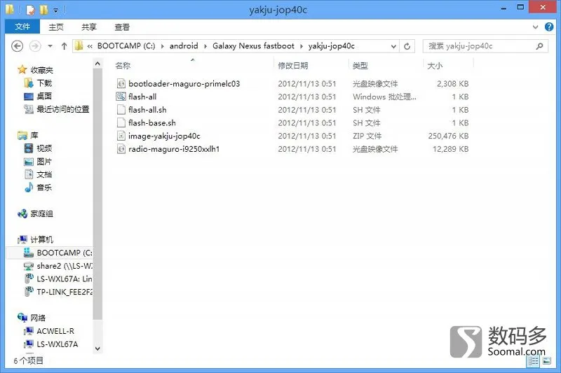561x373 pixels.
Task: Open TP-LINK_FEE2F2 device in sidebar
Action: click(x=65, y=292)
